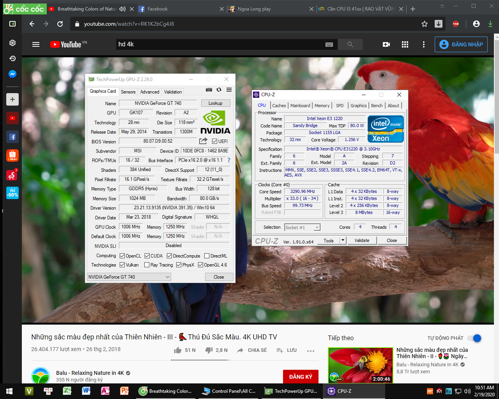499x399 pixels.
Task: Share BIOS version via export icon
Action: coord(203,141)
